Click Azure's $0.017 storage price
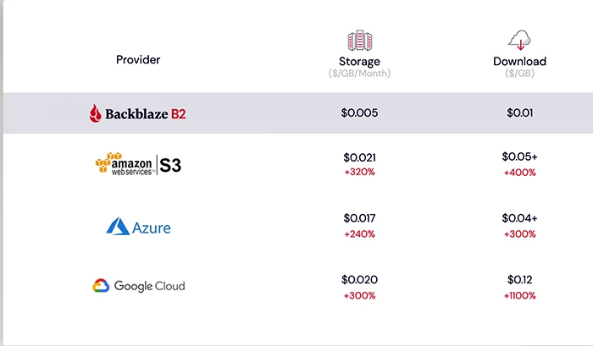Viewport: 593px width, 346px height. [x=359, y=218]
